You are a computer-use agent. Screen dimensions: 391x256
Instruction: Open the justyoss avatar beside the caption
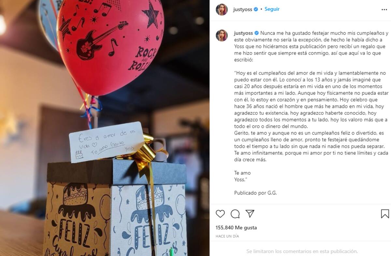coord(222,35)
